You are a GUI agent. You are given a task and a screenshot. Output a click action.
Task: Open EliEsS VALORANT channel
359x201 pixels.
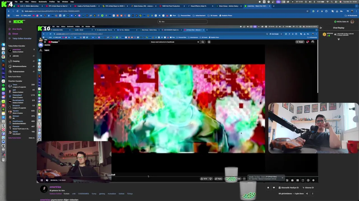(22, 133)
